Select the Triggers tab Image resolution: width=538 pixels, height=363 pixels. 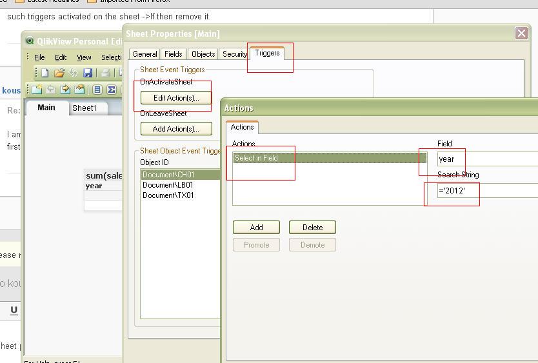pos(267,53)
